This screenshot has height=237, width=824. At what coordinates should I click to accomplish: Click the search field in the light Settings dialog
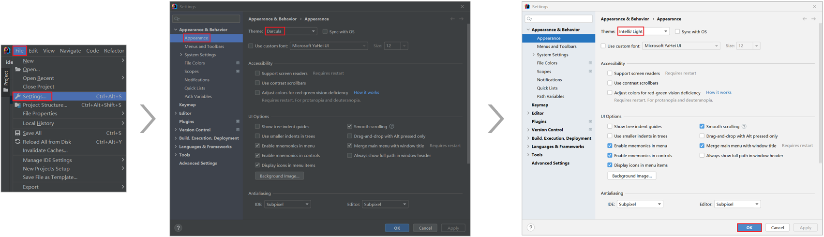click(559, 19)
